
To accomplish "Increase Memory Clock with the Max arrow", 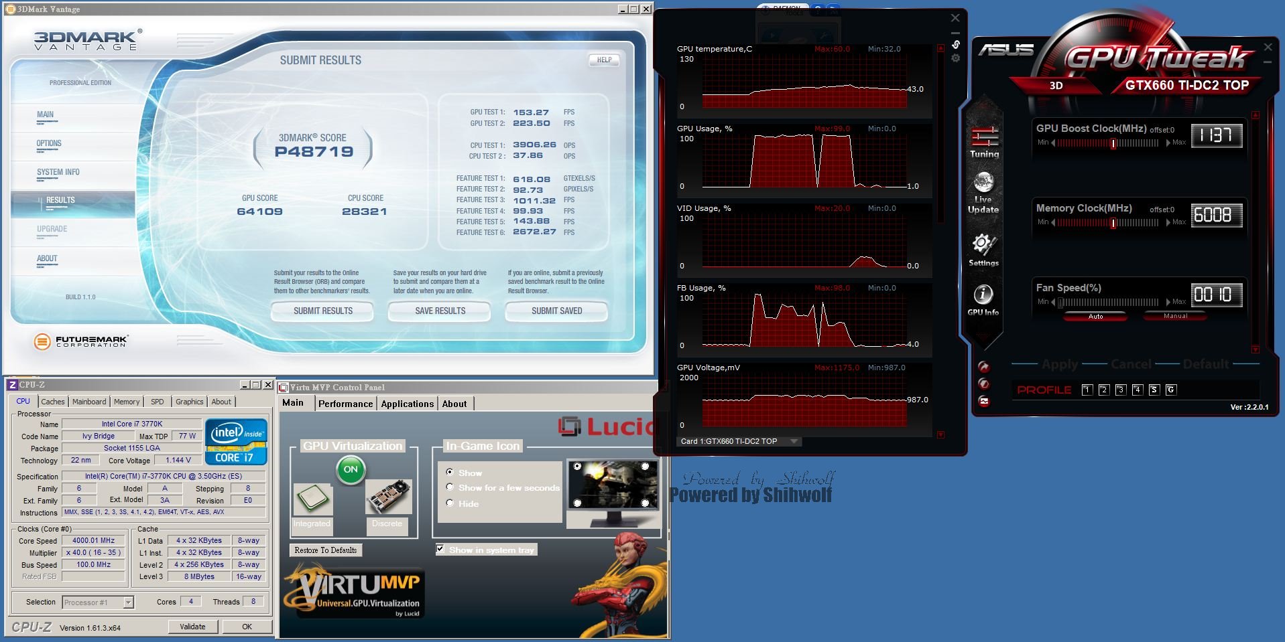I will [x=1168, y=222].
